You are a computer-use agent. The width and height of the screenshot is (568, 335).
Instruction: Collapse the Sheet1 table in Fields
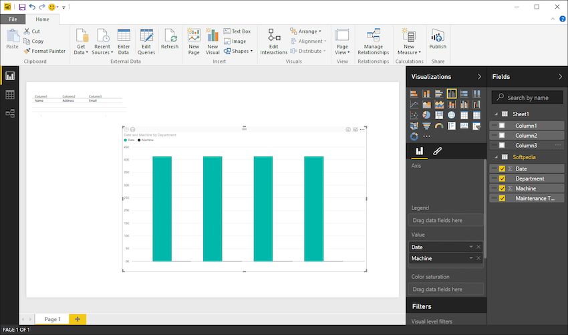[496, 114]
